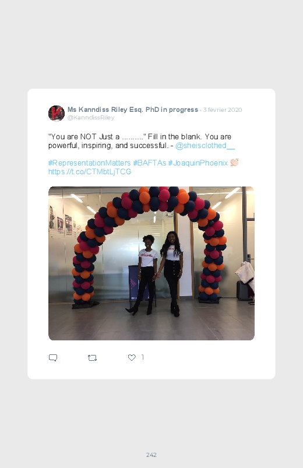Click the blue banner stand in the photo
This screenshot has width=303, height=468.
click(135, 283)
